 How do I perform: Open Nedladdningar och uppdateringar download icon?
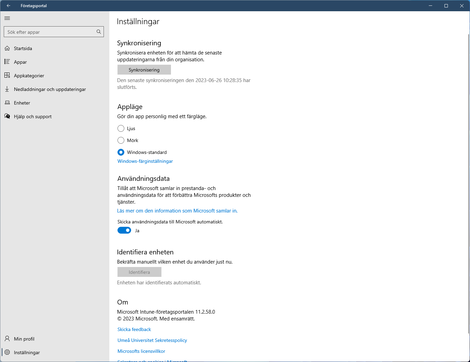pyautogui.click(x=7, y=89)
